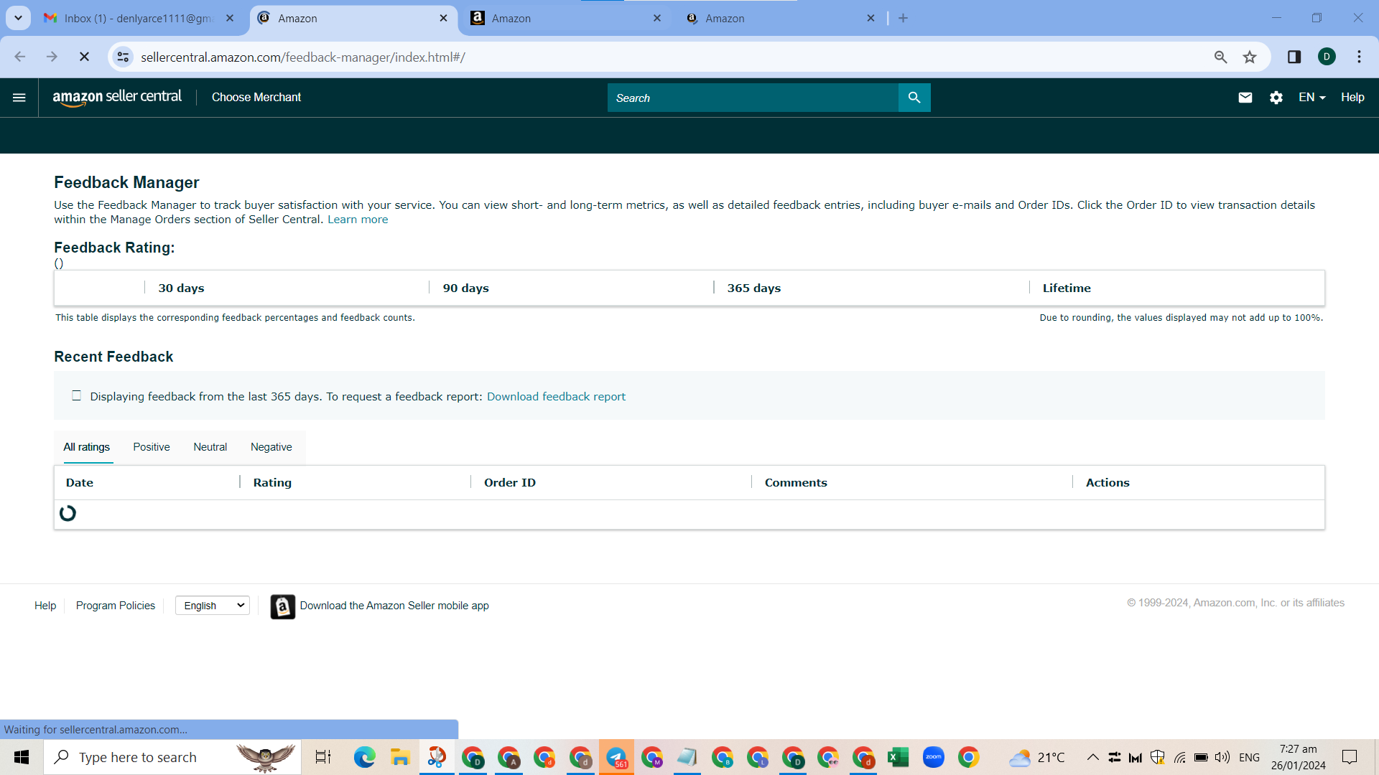Image resolution: width=1379 pixels, height=775 pixels.
Task: Open the Chrome three-dot menu
Action: [1359, 57]
